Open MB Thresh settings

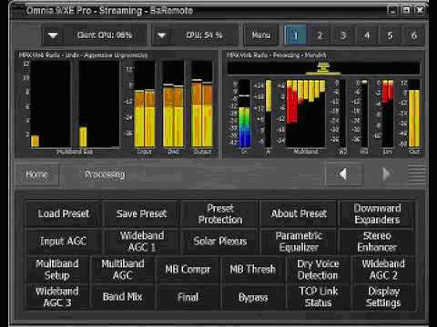tap(252, 270)
